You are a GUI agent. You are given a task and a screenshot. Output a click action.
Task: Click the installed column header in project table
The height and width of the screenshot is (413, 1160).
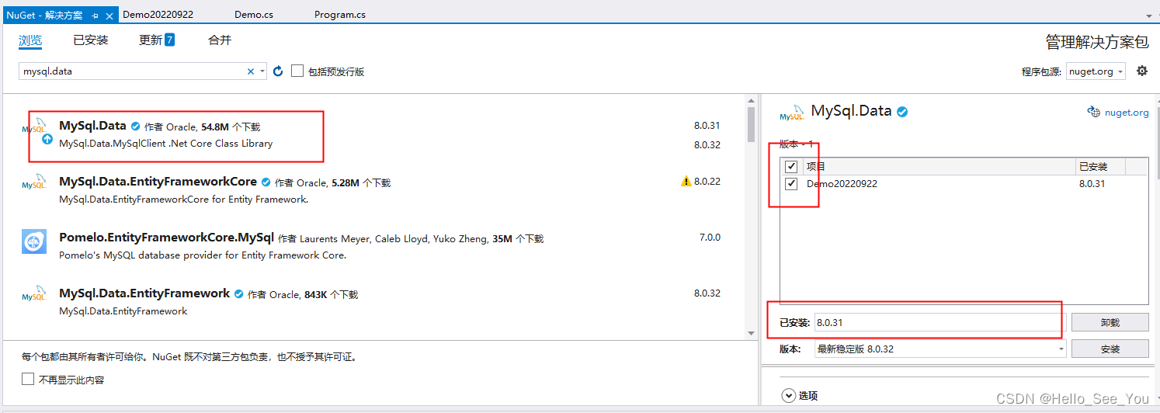(1102, 166)
